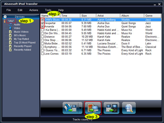Image resolution: width=164 pixels, height=123 pixels.
Task: Open the Tools menu
Action: [48, 10]
